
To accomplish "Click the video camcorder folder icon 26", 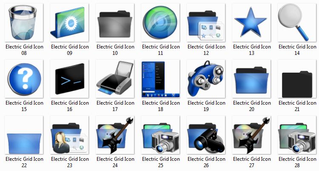I will tap(206, 135).
